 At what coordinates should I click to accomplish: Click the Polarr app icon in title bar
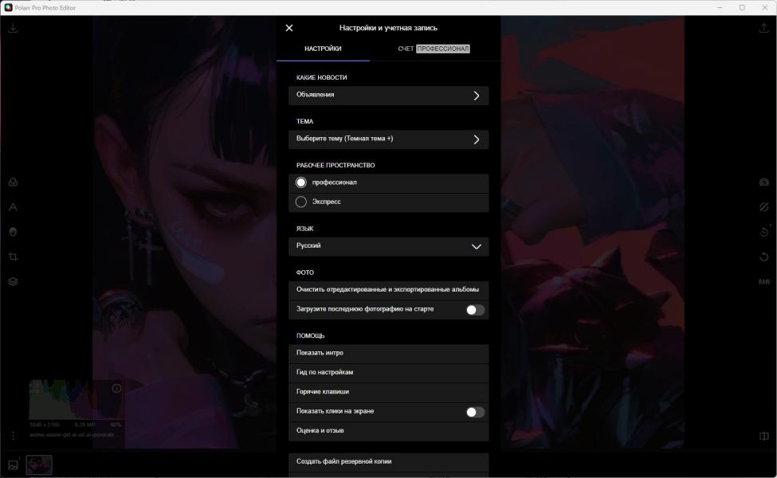(8, 7)
